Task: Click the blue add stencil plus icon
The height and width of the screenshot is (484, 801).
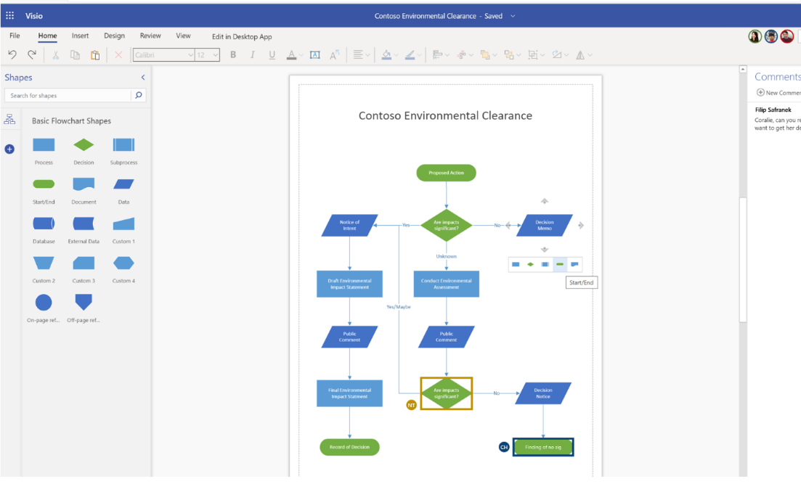Action: (x=9, y=149)
